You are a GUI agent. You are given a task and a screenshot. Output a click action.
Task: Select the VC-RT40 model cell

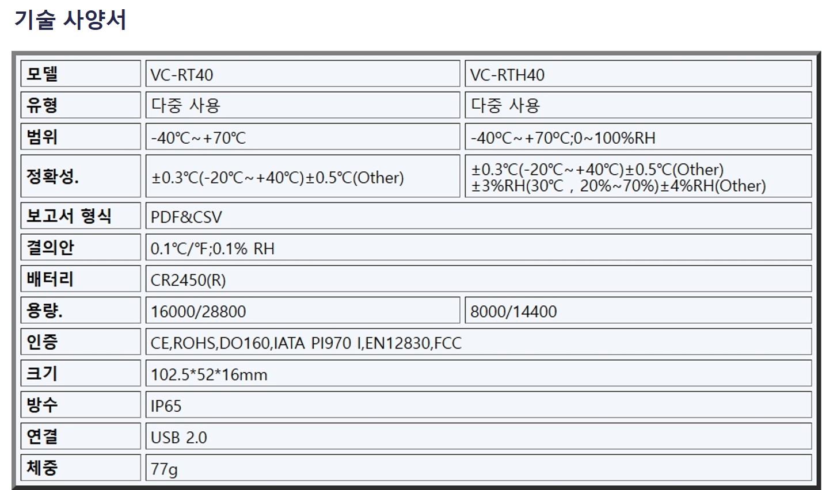click(x=302, y=74)
